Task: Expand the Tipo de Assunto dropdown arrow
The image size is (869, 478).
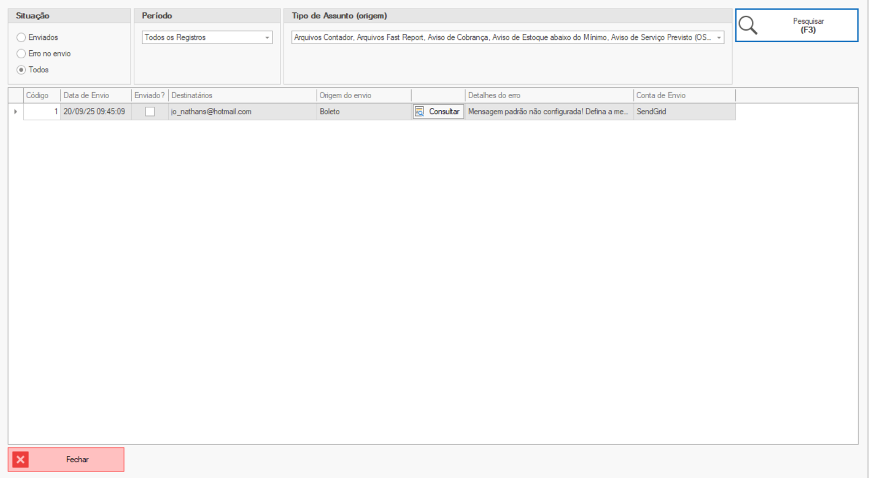Action: 719,38
